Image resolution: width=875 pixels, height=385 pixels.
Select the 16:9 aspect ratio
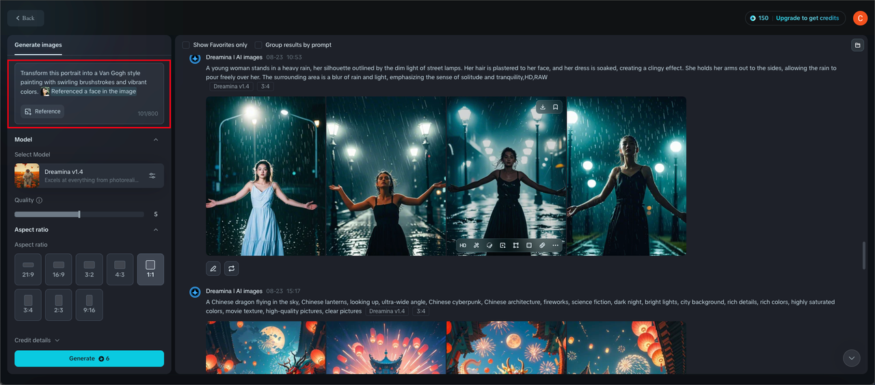tap(59, 269)
